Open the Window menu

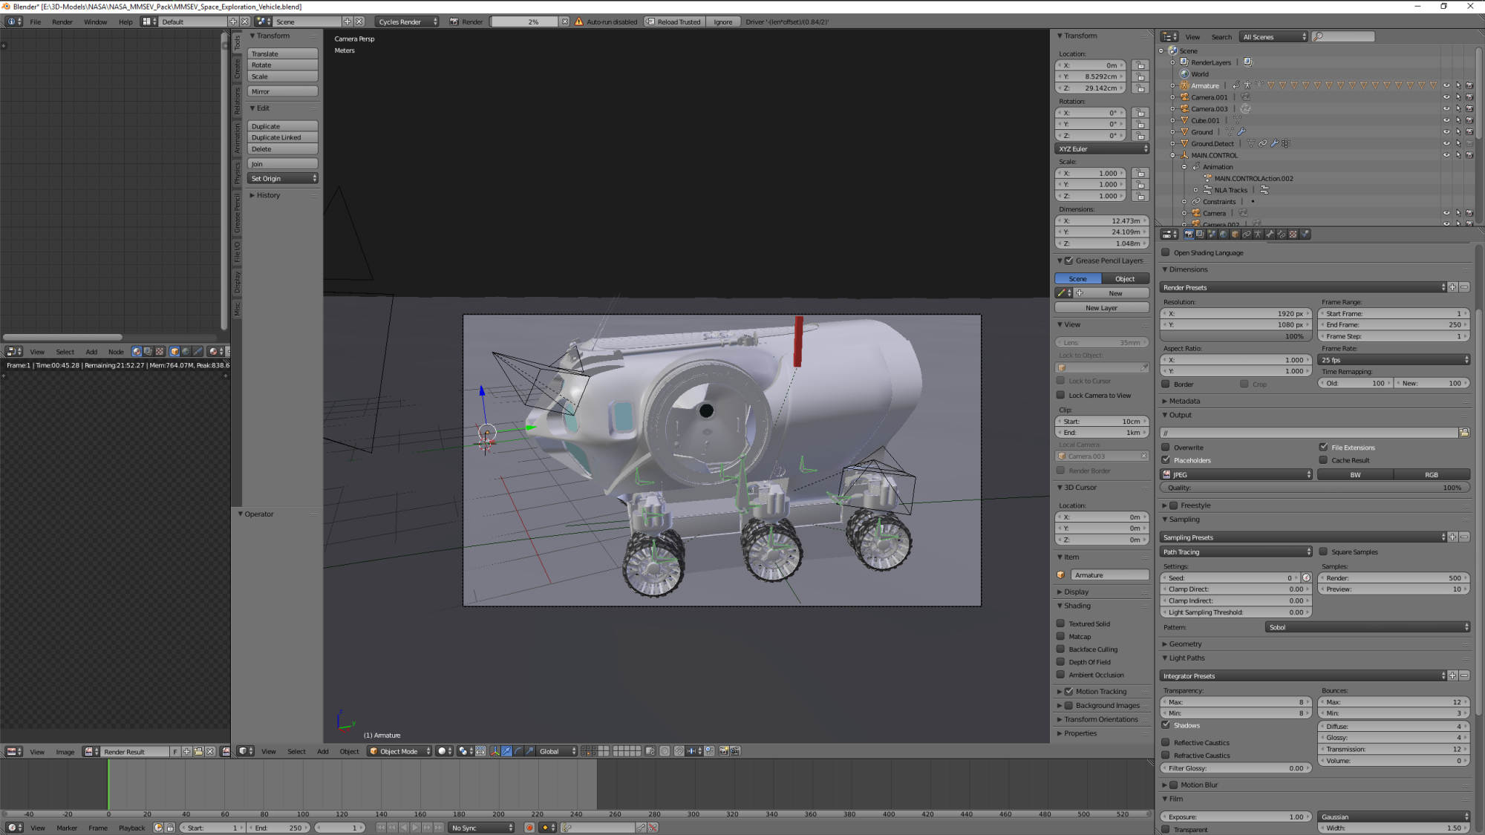tap(95, 22)
